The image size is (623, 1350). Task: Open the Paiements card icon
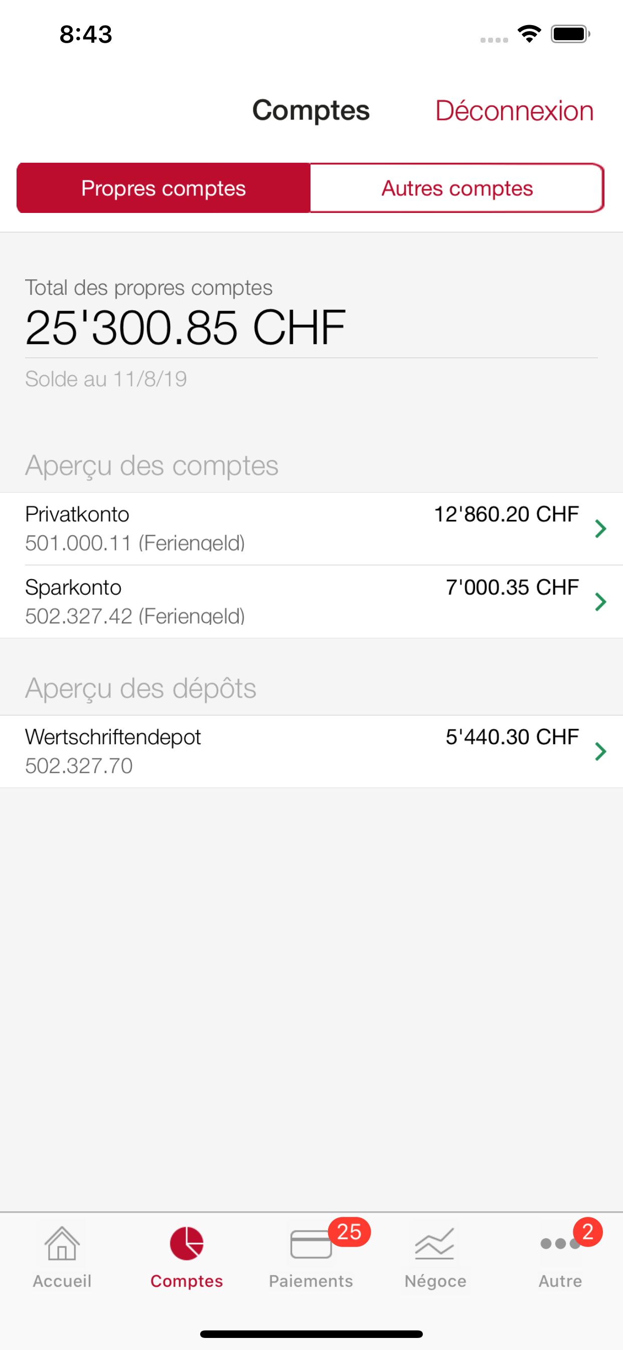click(310, 1244)
